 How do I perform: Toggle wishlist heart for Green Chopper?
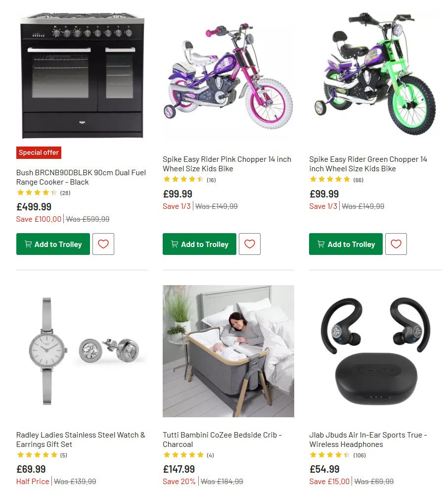point(396,244)
